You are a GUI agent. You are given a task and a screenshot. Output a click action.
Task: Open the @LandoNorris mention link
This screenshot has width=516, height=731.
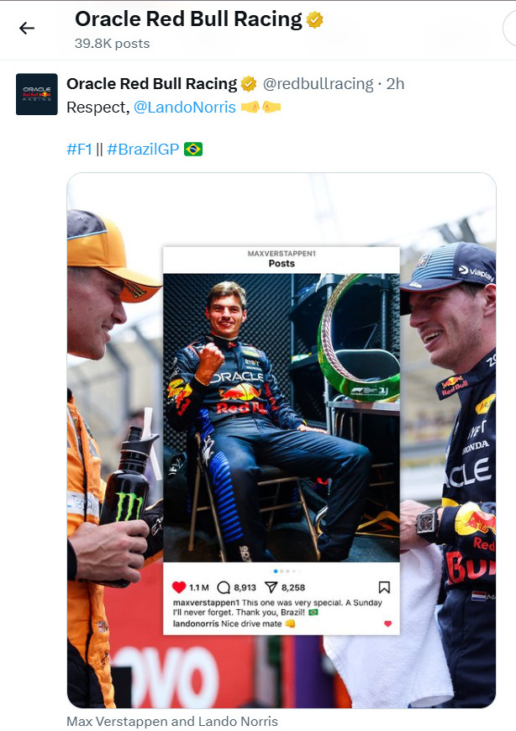(x=185, y=108)
